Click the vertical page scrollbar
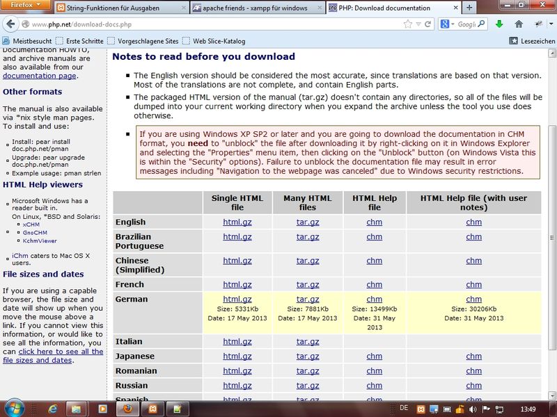The image size is (557, 417). tap(551, 208)
